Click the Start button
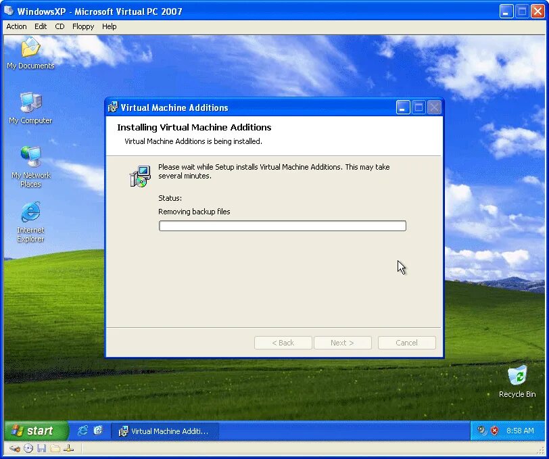Viewport: 549px width, 459px height. [x=37, y=431]
